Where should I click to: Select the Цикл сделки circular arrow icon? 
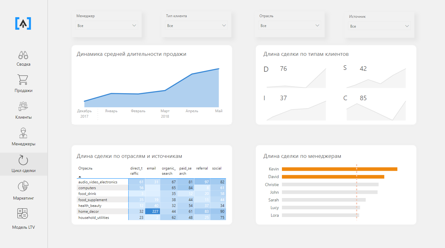coord(23,160)
